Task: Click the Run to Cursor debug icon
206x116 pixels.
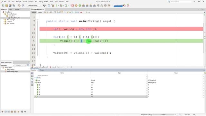Action: pyautogui.click(x=98, y=5)
